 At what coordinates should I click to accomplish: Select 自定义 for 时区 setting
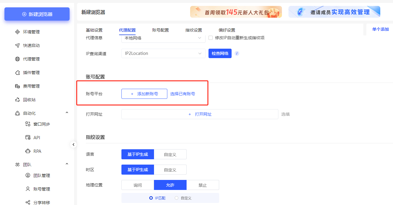(x=170, y=169)
